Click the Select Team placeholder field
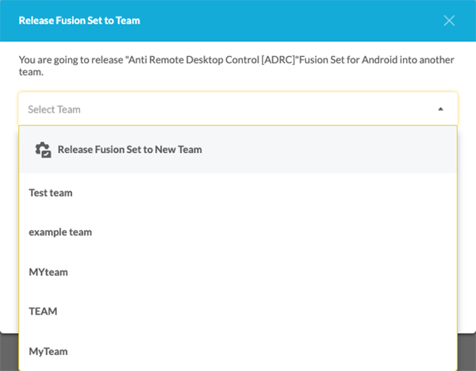Viewport: 476px width, 371px height. pos(55,109)
